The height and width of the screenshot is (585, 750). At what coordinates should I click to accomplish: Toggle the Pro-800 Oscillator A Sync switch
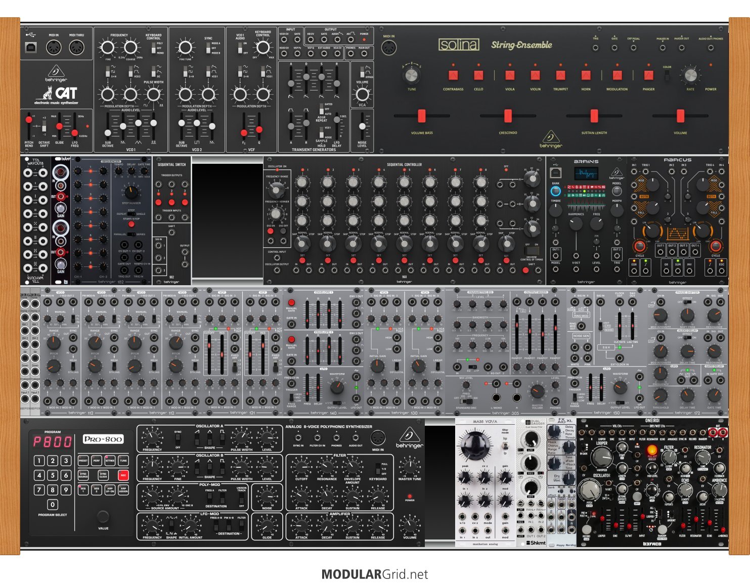[x=178, y=440]
